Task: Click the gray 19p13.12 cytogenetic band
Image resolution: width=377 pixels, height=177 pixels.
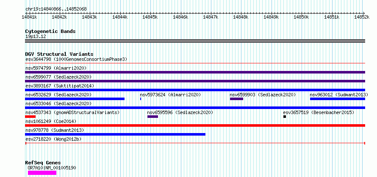Action: (195, 41)
